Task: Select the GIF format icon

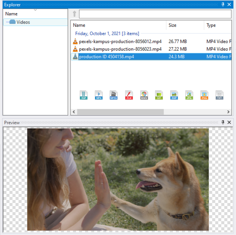Action: pyautogui.click(x=159, y=95)
